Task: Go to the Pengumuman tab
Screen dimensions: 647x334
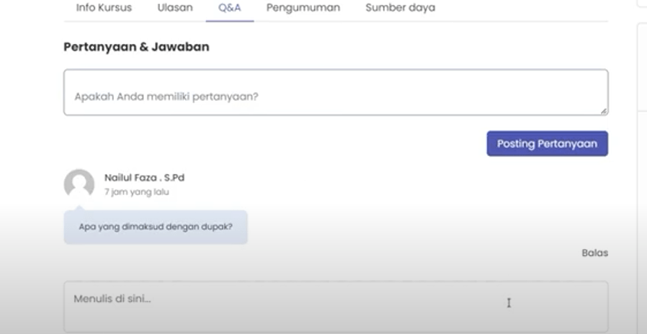Action: point(303,8)
